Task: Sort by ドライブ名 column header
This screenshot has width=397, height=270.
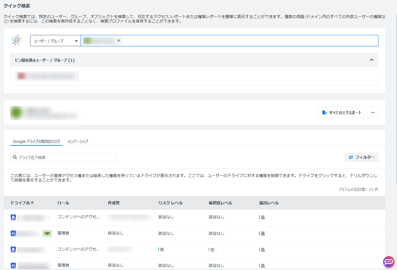Action: pyautogui.click(x=22, y=203)
